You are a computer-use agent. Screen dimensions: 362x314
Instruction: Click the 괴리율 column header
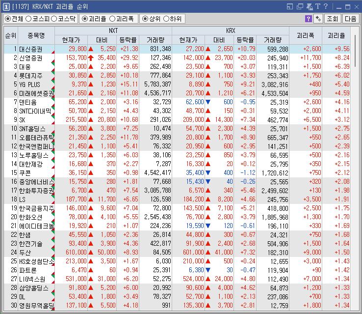(x=336, y=35)
